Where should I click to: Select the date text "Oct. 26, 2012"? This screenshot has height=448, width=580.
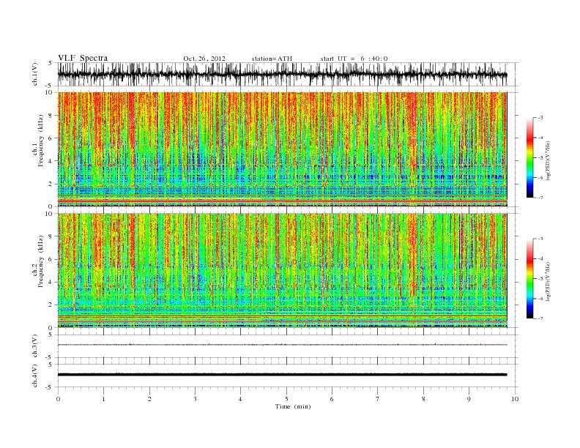204,59
